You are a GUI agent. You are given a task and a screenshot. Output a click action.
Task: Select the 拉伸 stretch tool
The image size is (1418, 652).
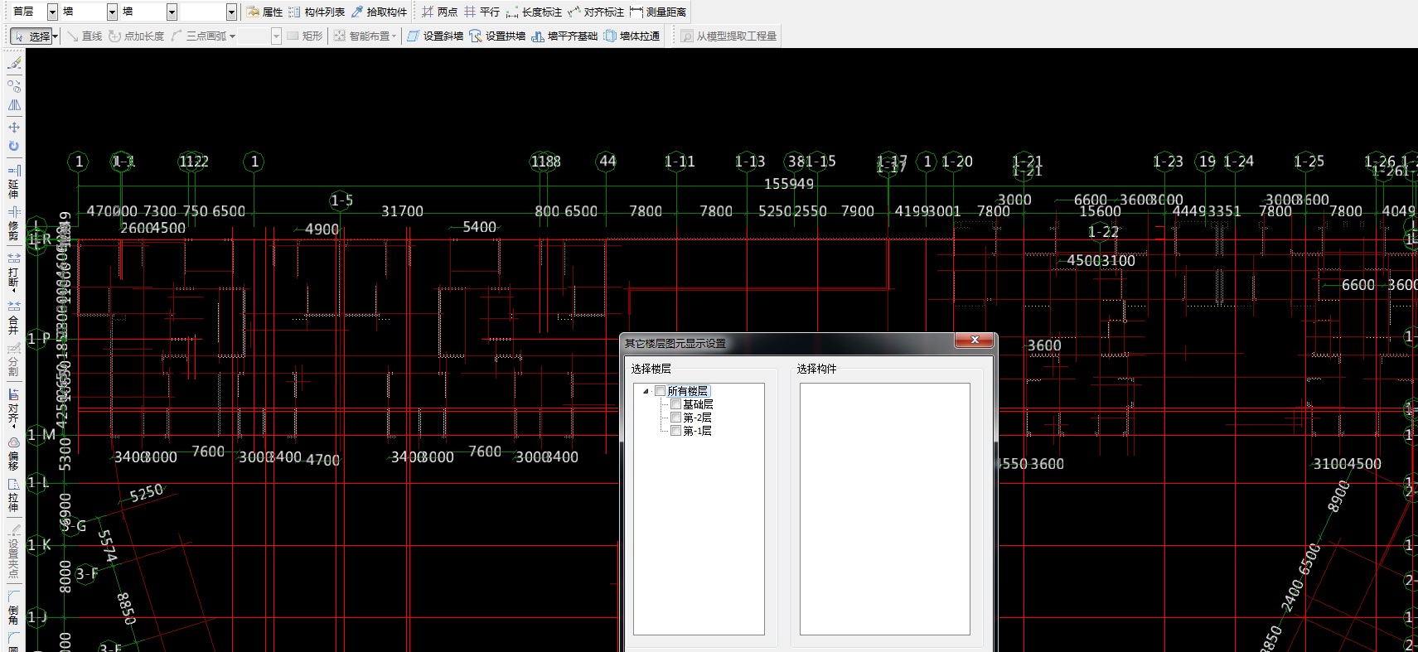pyautogui.click(x=14, y=495)
